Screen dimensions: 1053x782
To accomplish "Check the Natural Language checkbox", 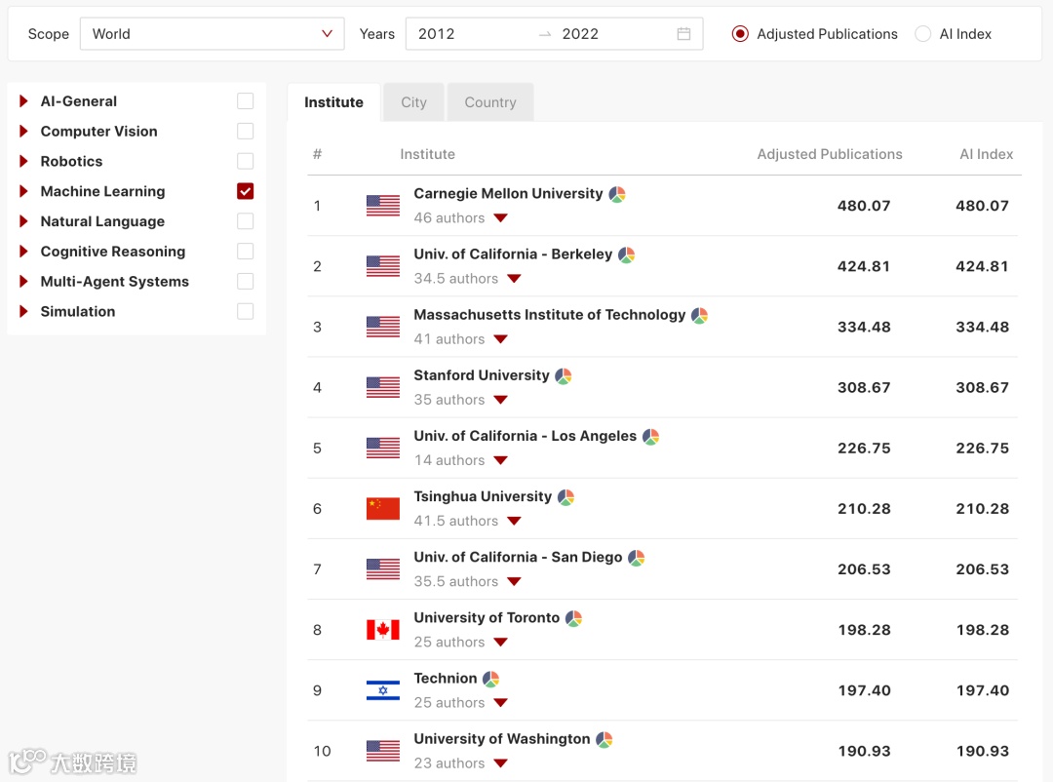I will coord(245,221).
